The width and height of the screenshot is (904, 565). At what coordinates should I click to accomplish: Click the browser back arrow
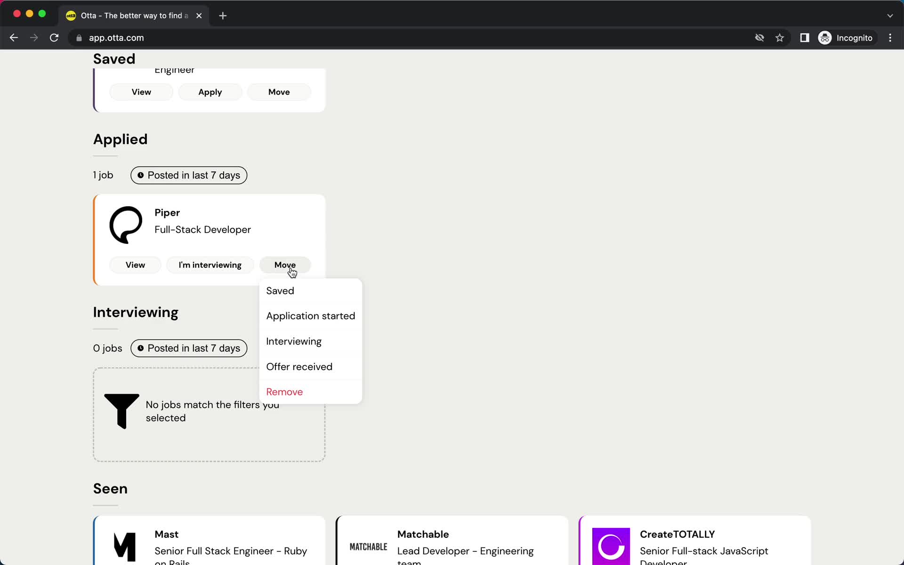coord(14,38)
